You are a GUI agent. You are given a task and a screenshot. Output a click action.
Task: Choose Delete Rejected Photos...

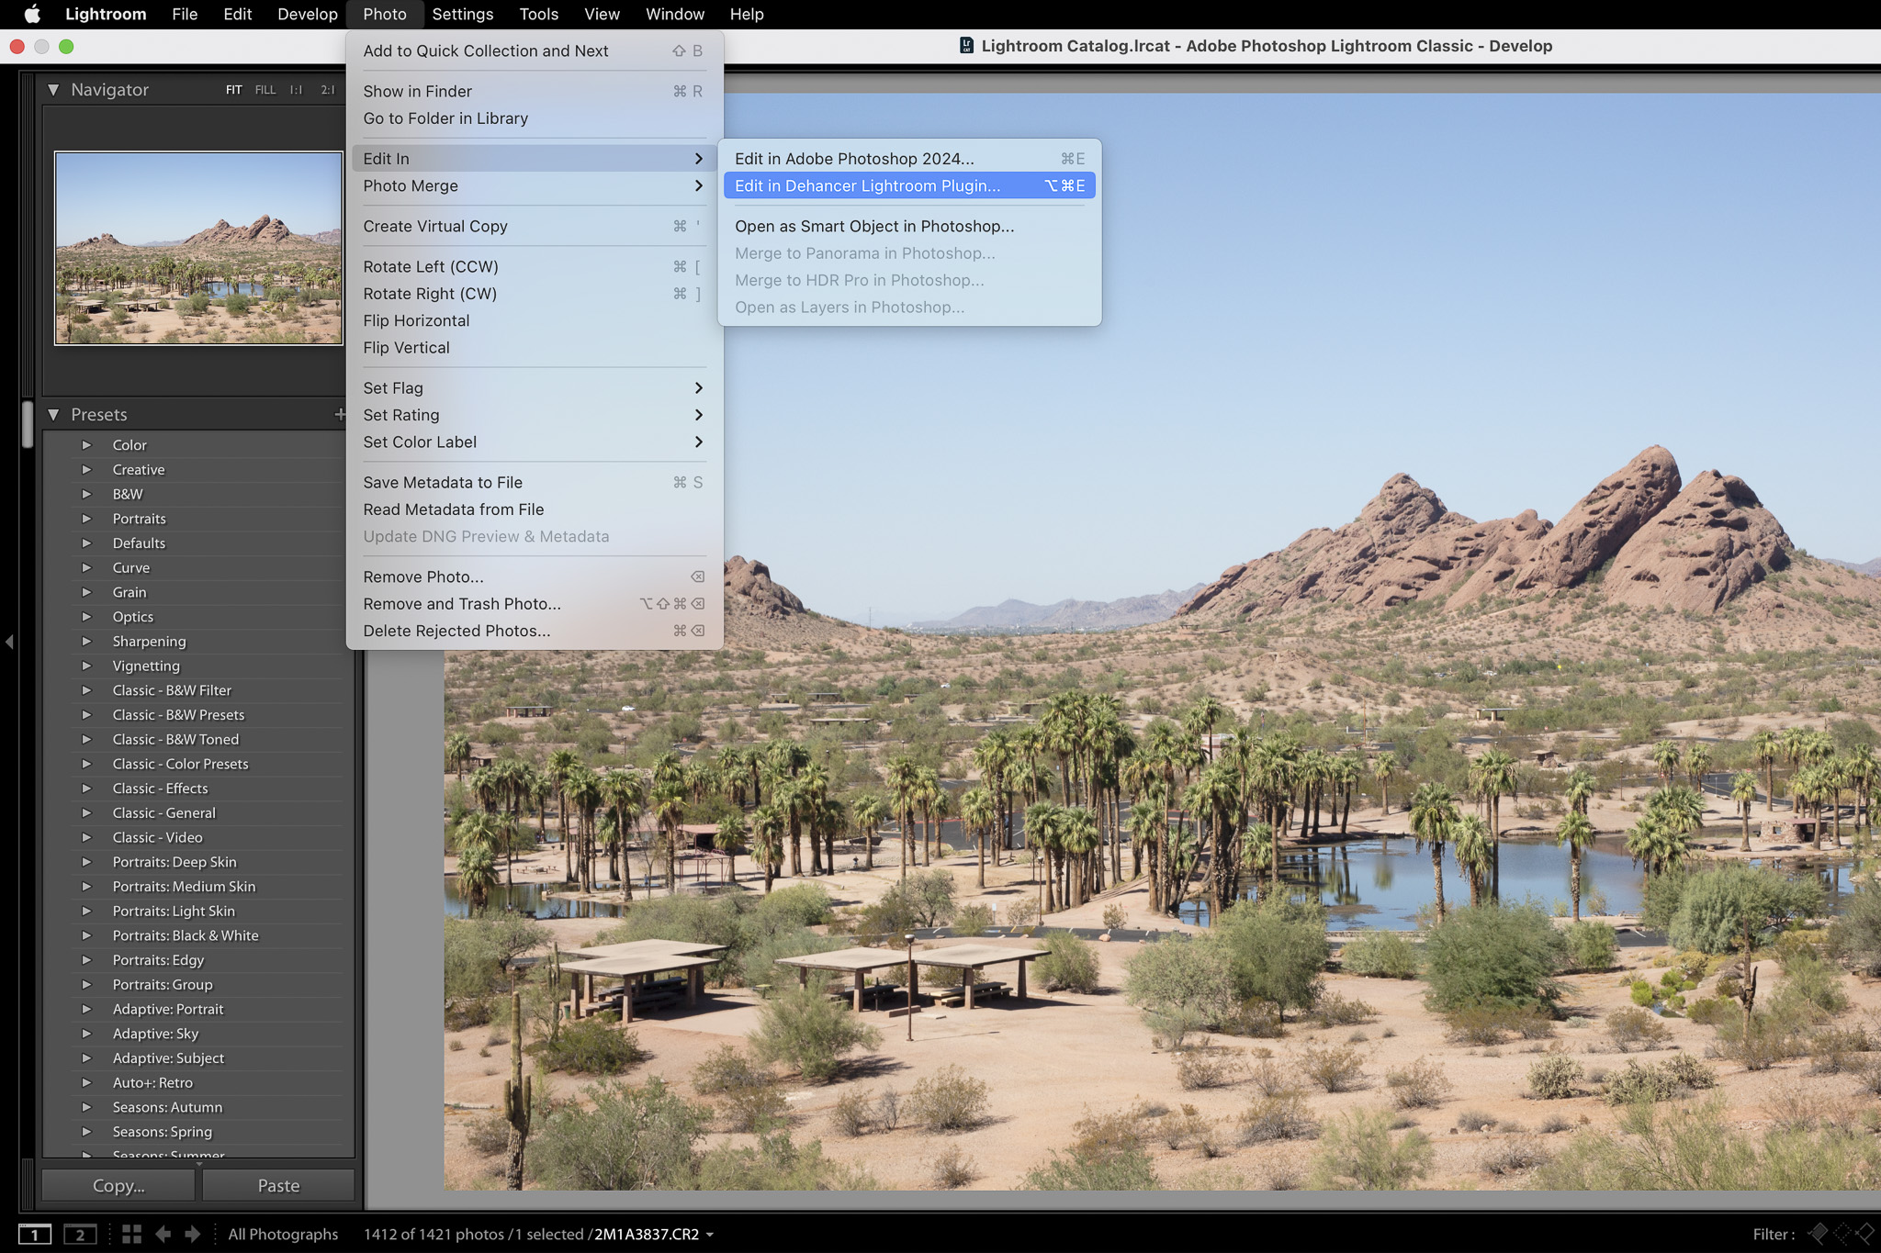tap(535, 631)
